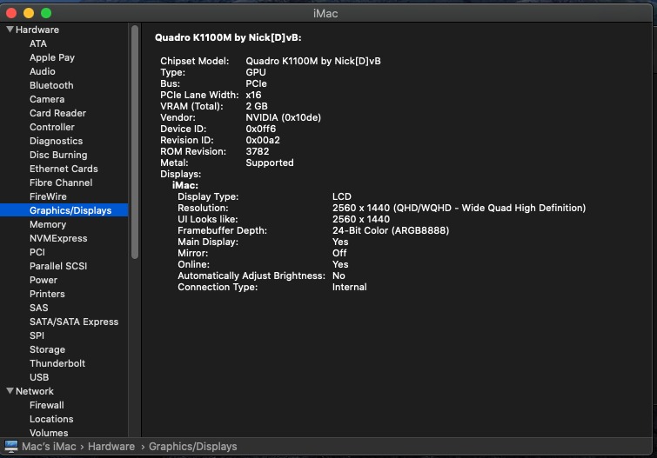Select SATA/SATA Express entry
Viewport: 657px width, 458px height.
coord(74,322)
